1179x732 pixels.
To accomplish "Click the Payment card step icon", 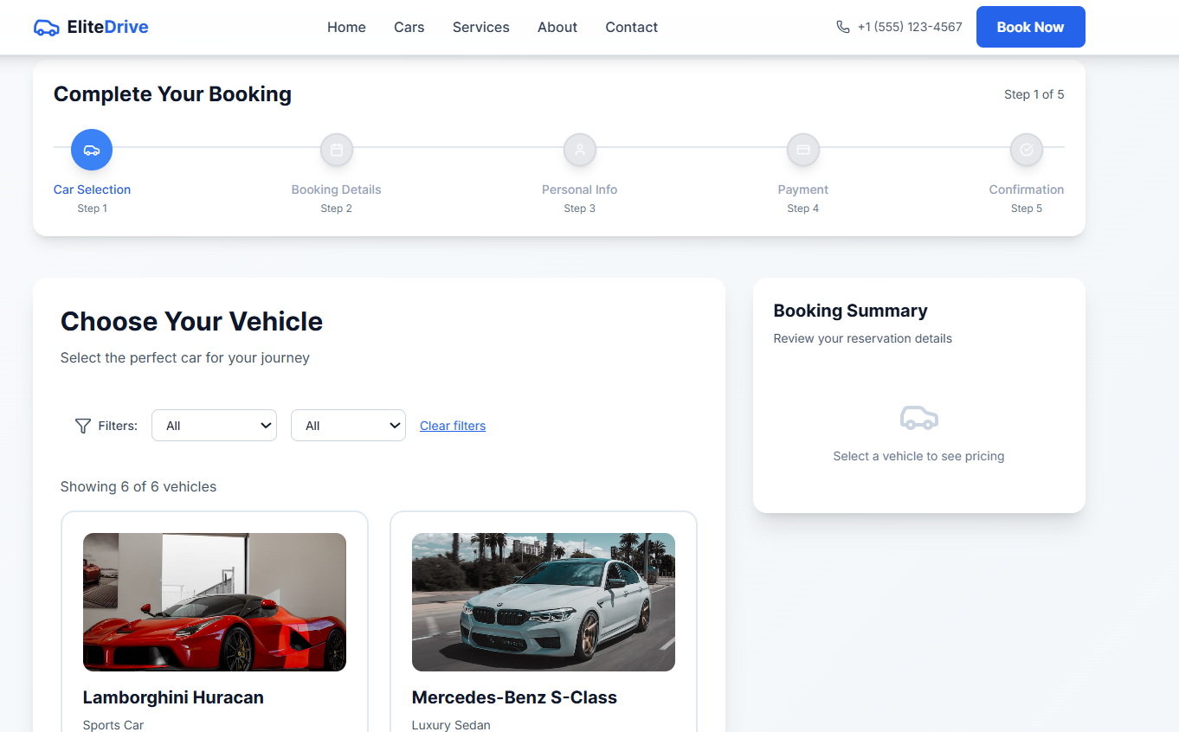I will click(803, 150).
